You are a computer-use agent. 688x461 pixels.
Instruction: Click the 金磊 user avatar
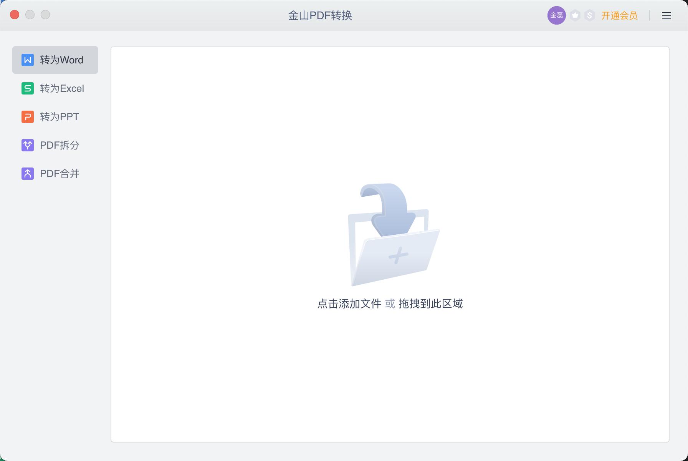(556, 16)
